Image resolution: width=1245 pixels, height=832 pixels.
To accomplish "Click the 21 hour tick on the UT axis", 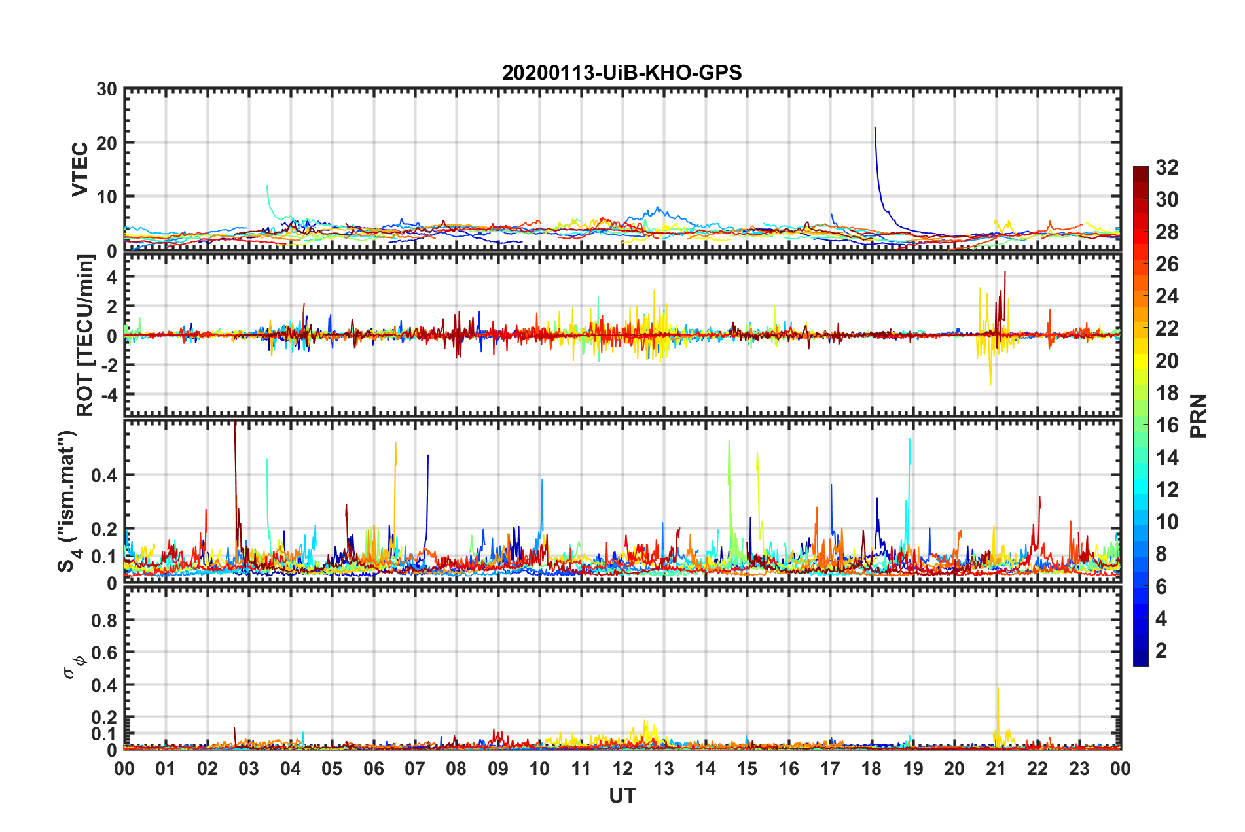I will tap(996, 769).
